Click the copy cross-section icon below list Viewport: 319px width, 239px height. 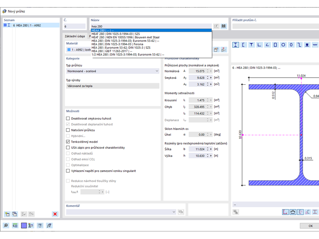coord(15,214)
